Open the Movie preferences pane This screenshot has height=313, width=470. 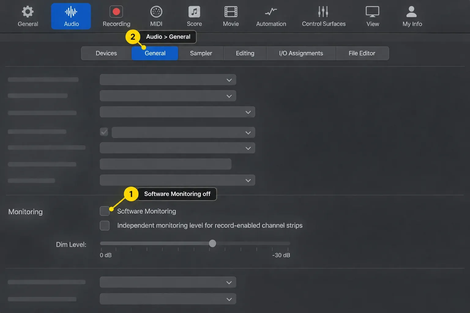click(x=231, y=17)
